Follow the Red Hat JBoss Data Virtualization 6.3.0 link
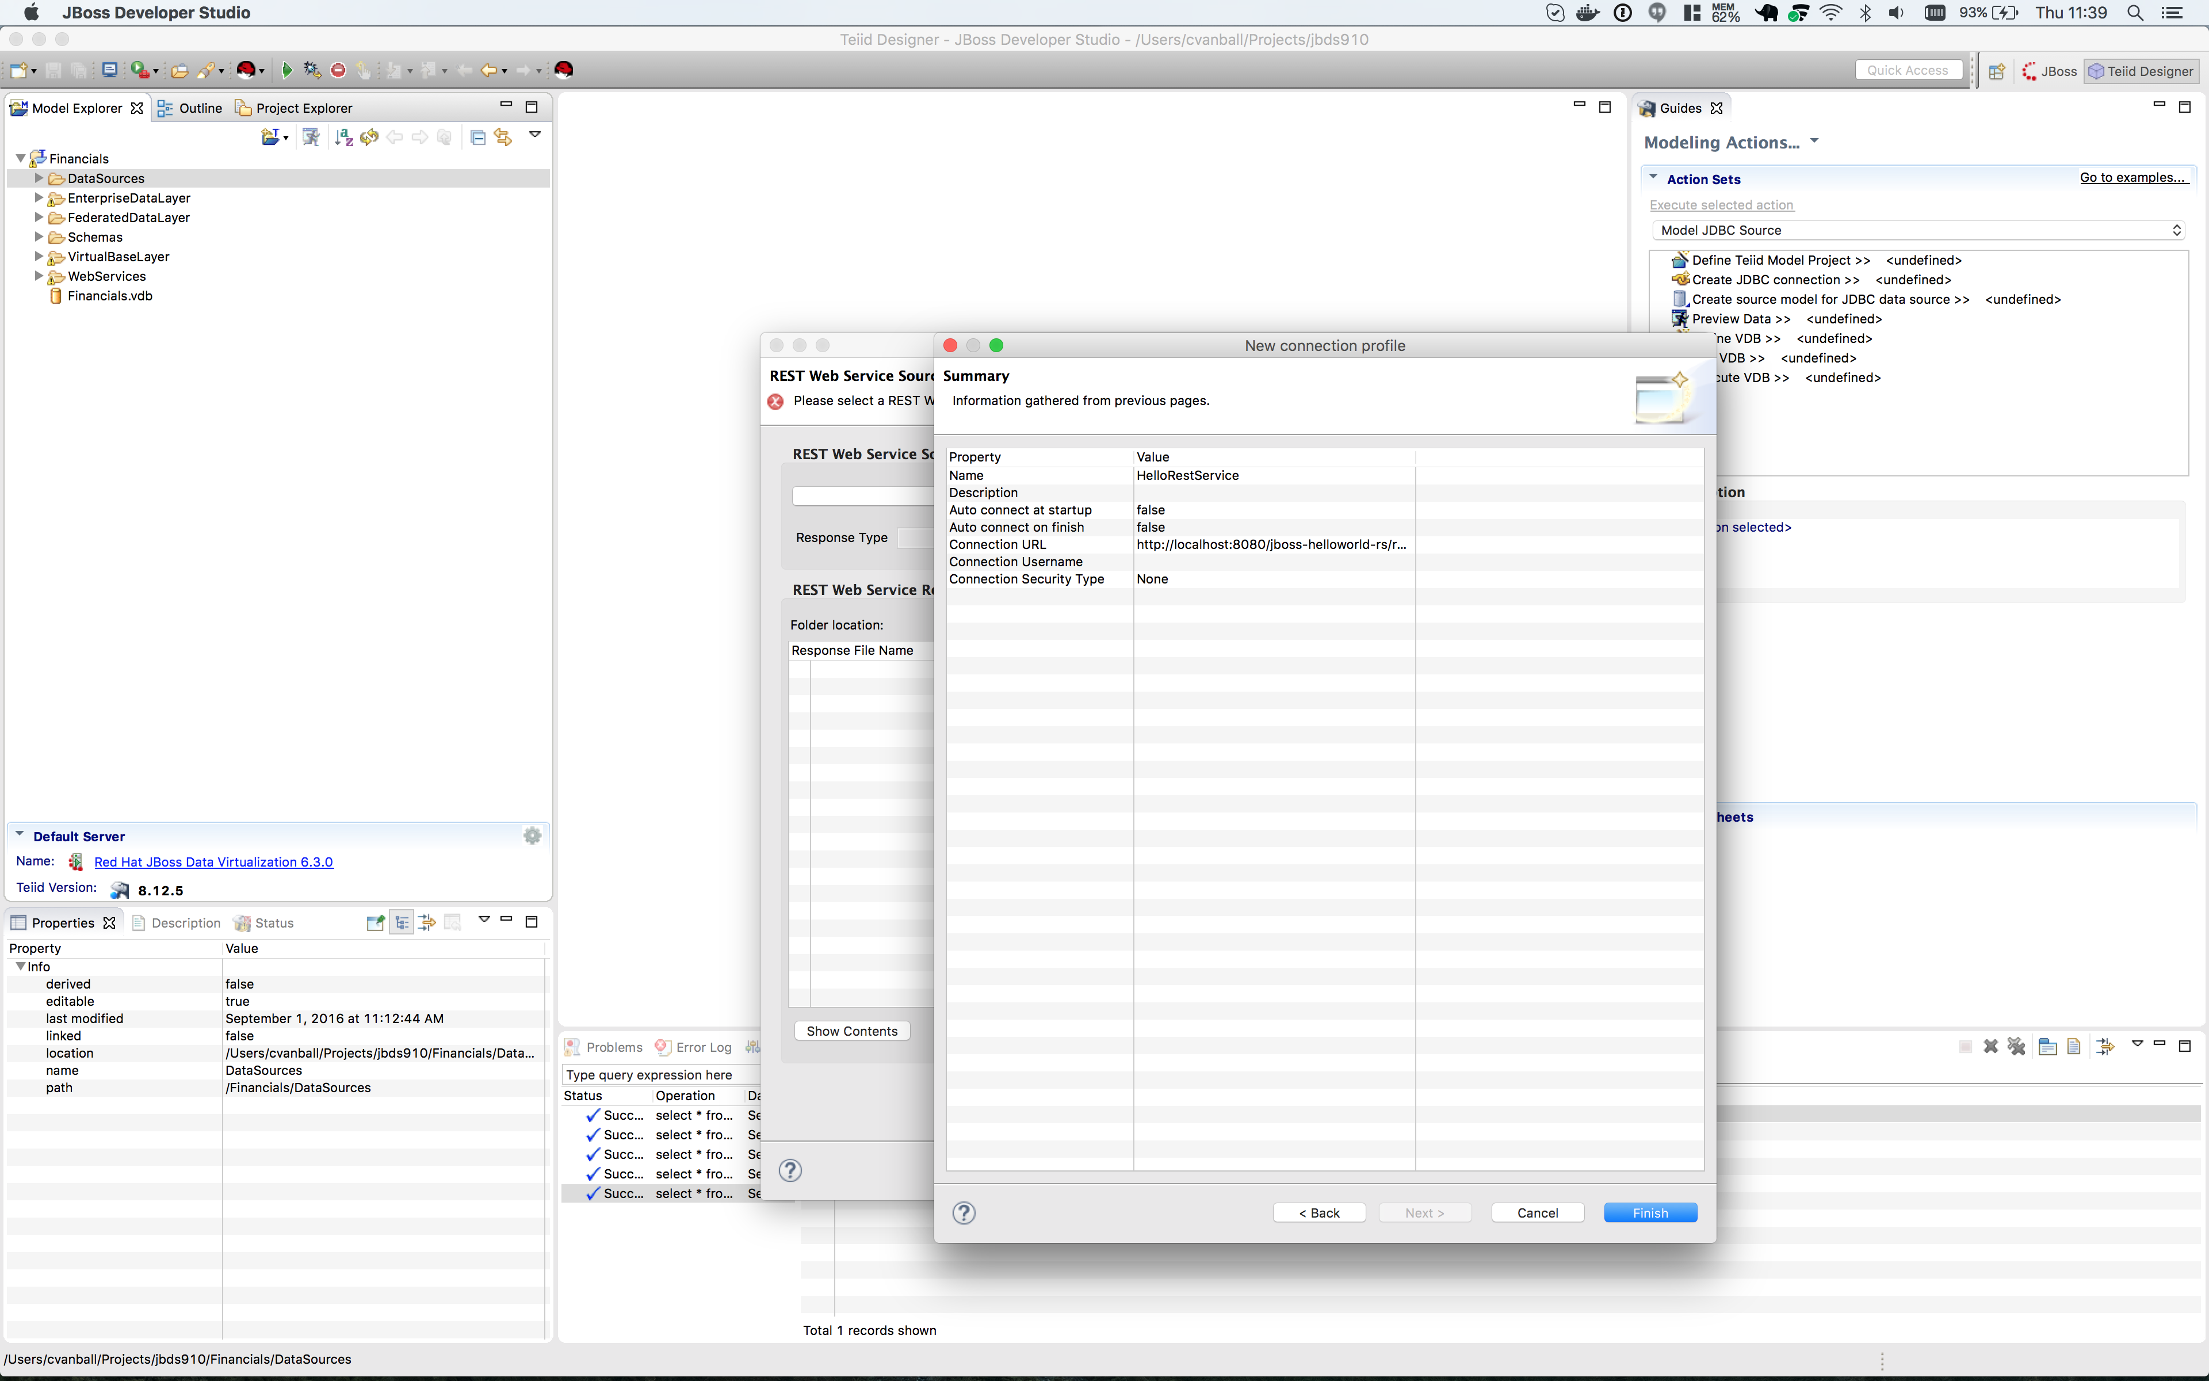 point(213,861)
